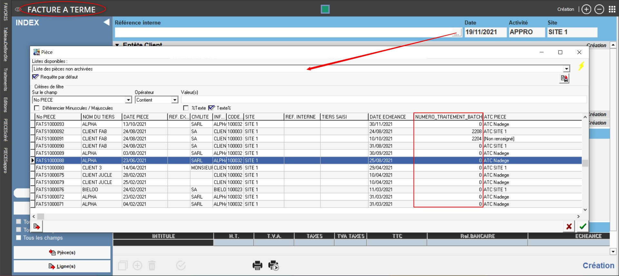619x276 pixels.
Task: Click the printer icon in bottom toolbar
Action: pyautogui.click(x=257, y=265)
